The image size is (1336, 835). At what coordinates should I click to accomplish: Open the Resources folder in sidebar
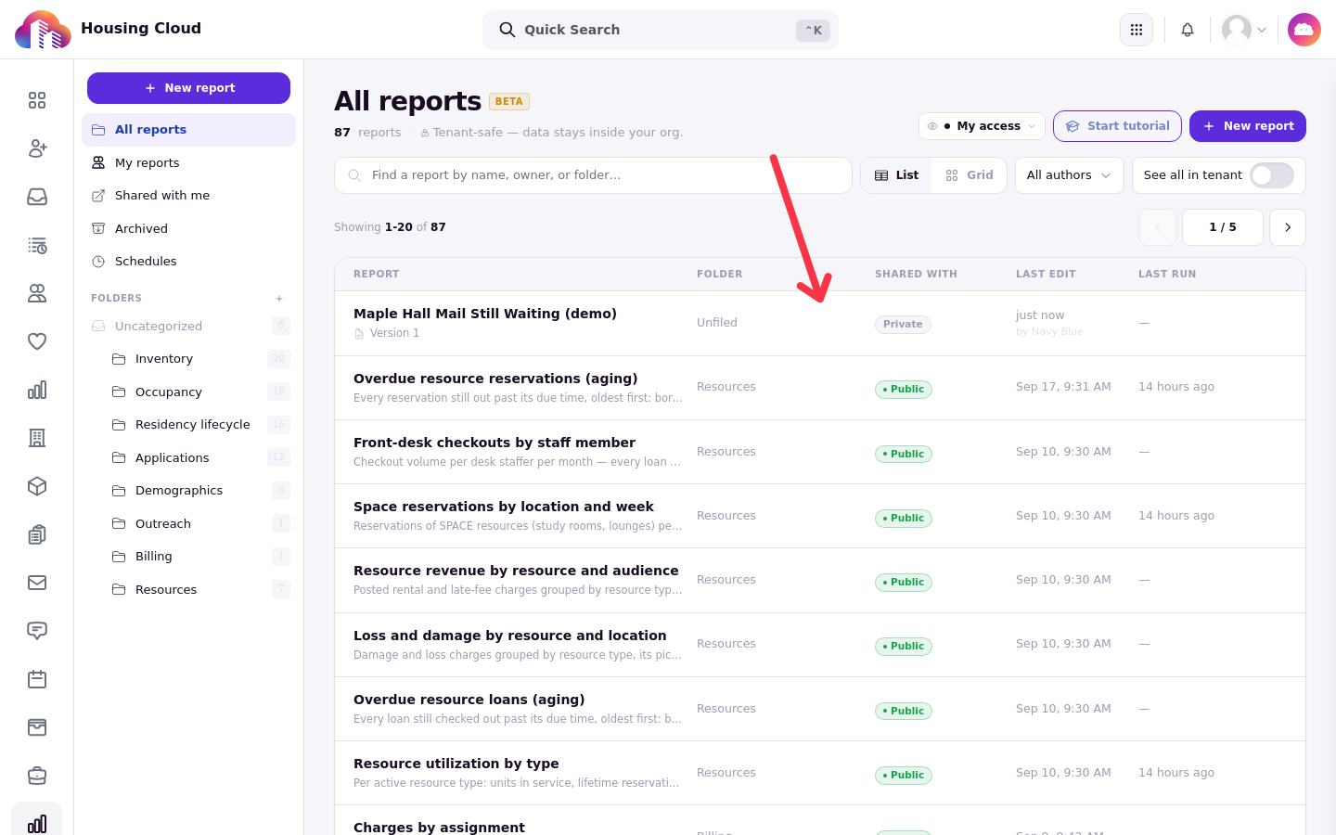(x=199, y=589)
